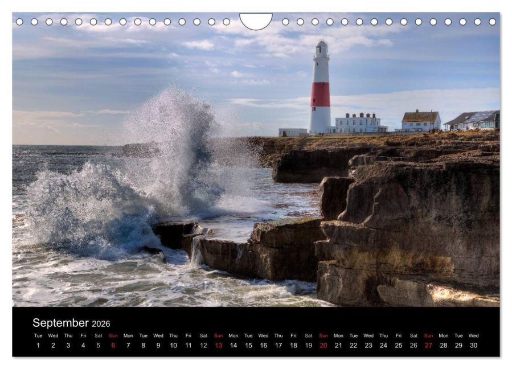Select Wednesday the 30th
Image resolution: width=512 pixels, height=369 pixels.
click(474, 346)
